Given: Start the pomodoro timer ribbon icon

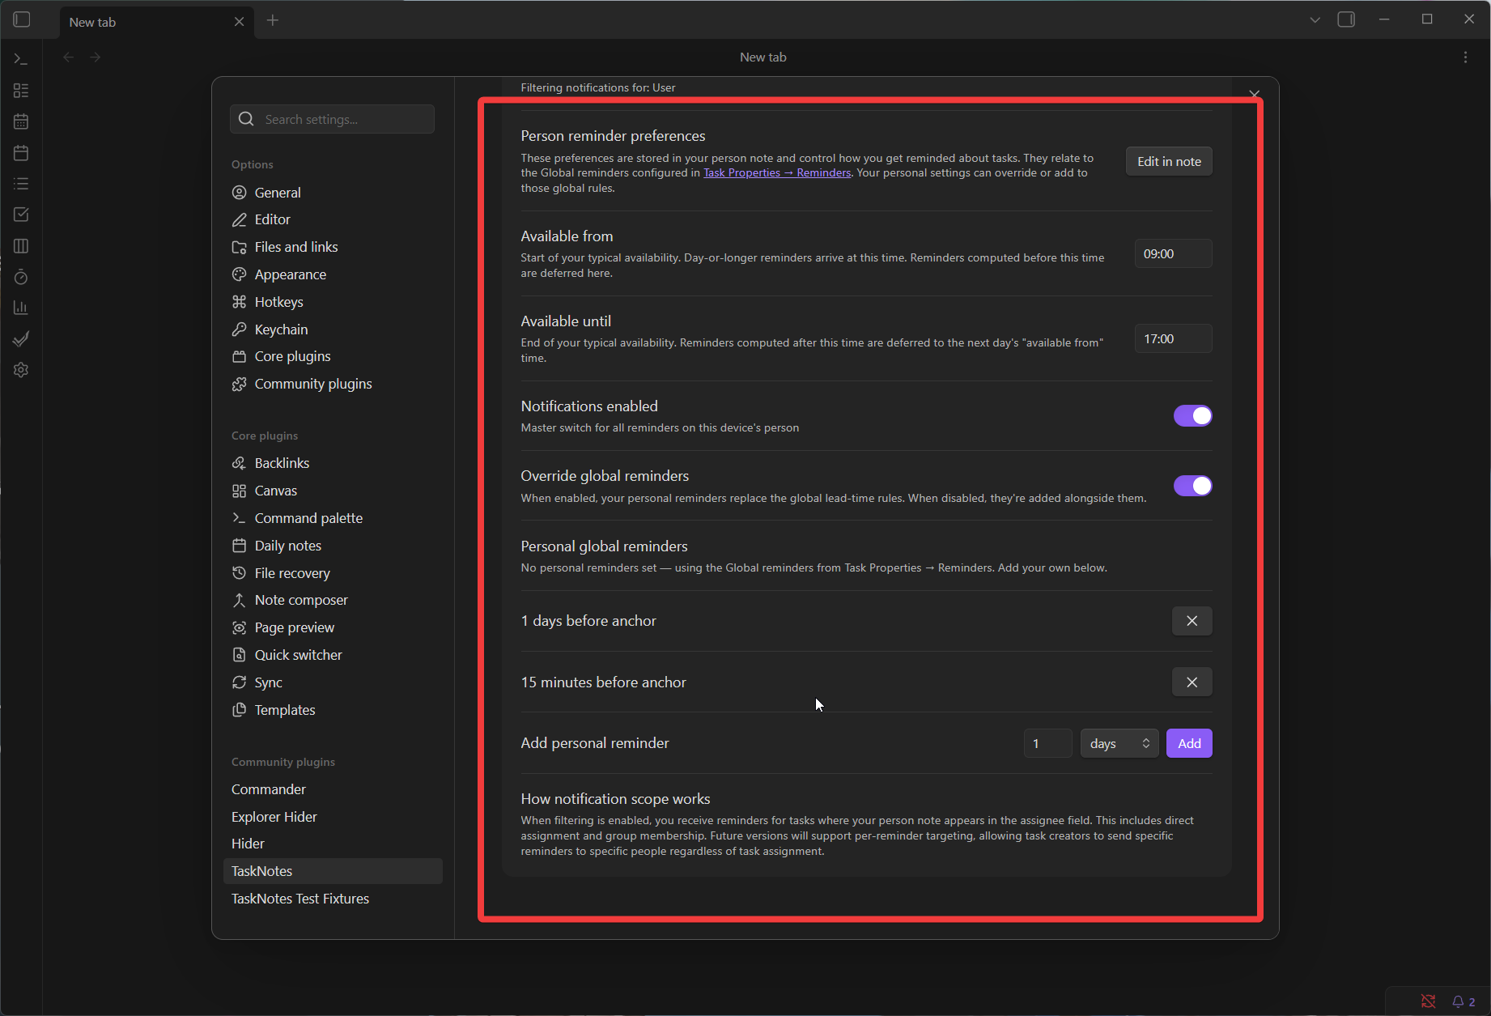Looking at the screenshot, I should pos(20,276).
